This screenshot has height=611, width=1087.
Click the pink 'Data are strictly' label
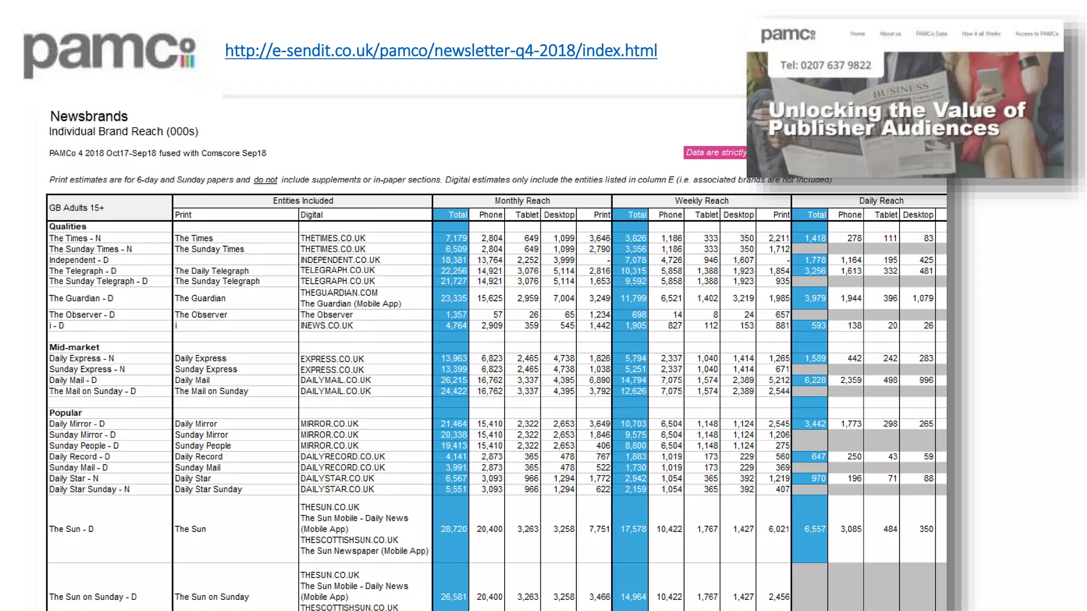pos(715,152)
